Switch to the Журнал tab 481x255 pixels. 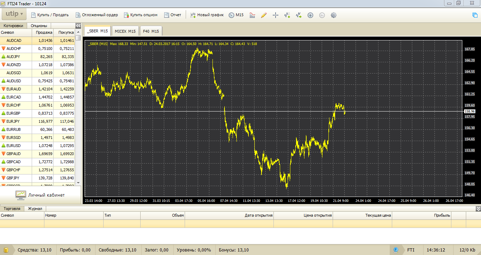[x=35, y=209]
